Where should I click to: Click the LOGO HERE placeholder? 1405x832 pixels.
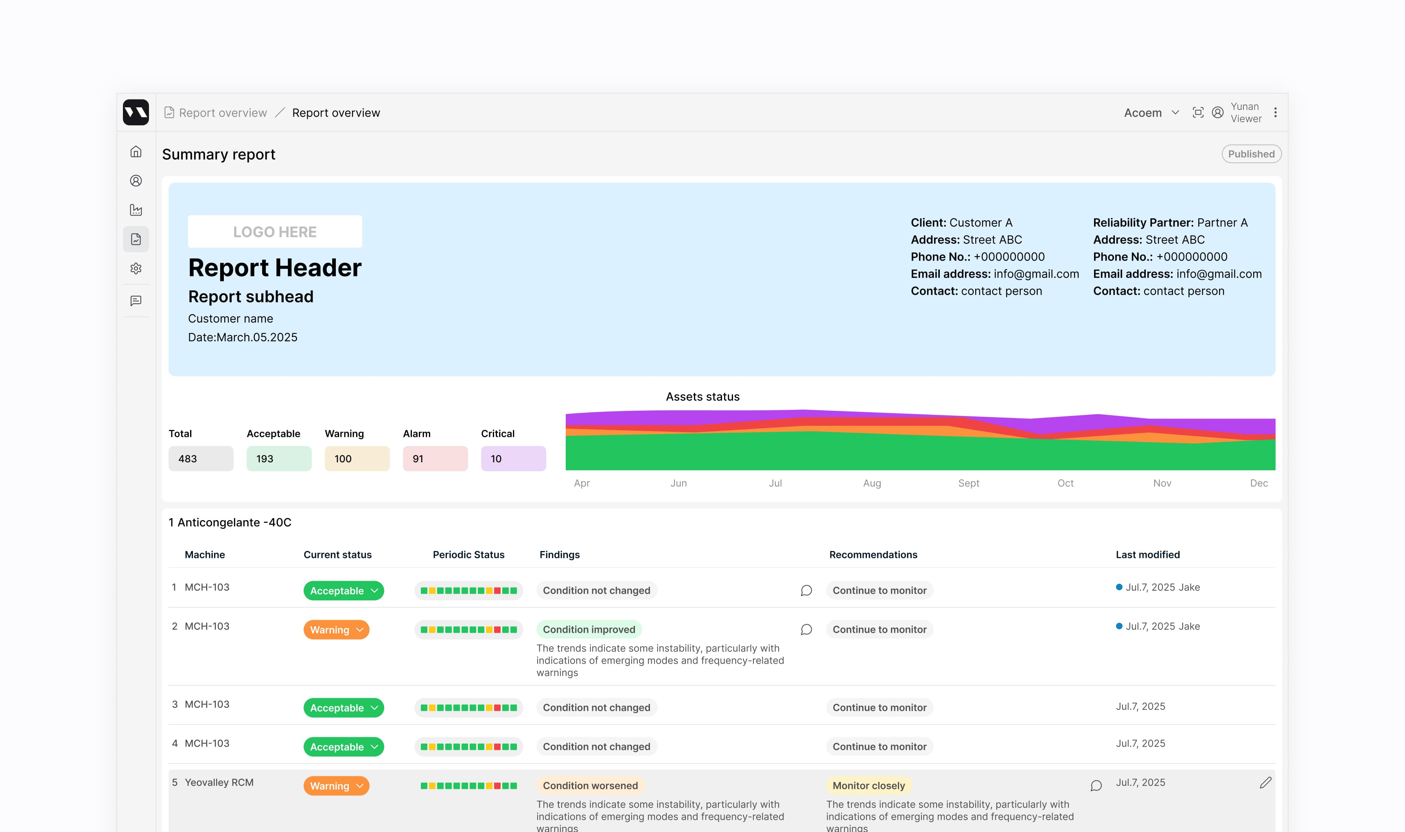tap(274, 231)
